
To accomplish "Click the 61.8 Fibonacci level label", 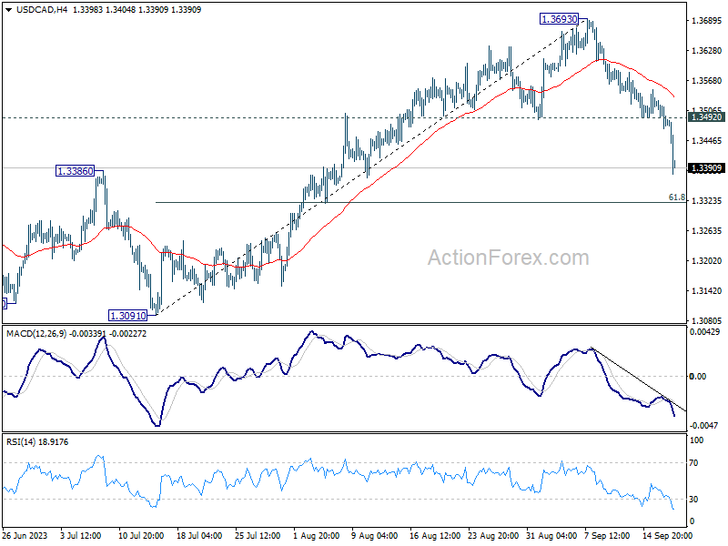I will (676, 197).
